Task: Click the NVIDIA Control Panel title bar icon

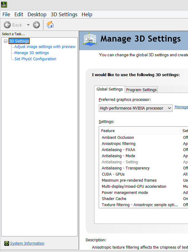Action: 4,5
